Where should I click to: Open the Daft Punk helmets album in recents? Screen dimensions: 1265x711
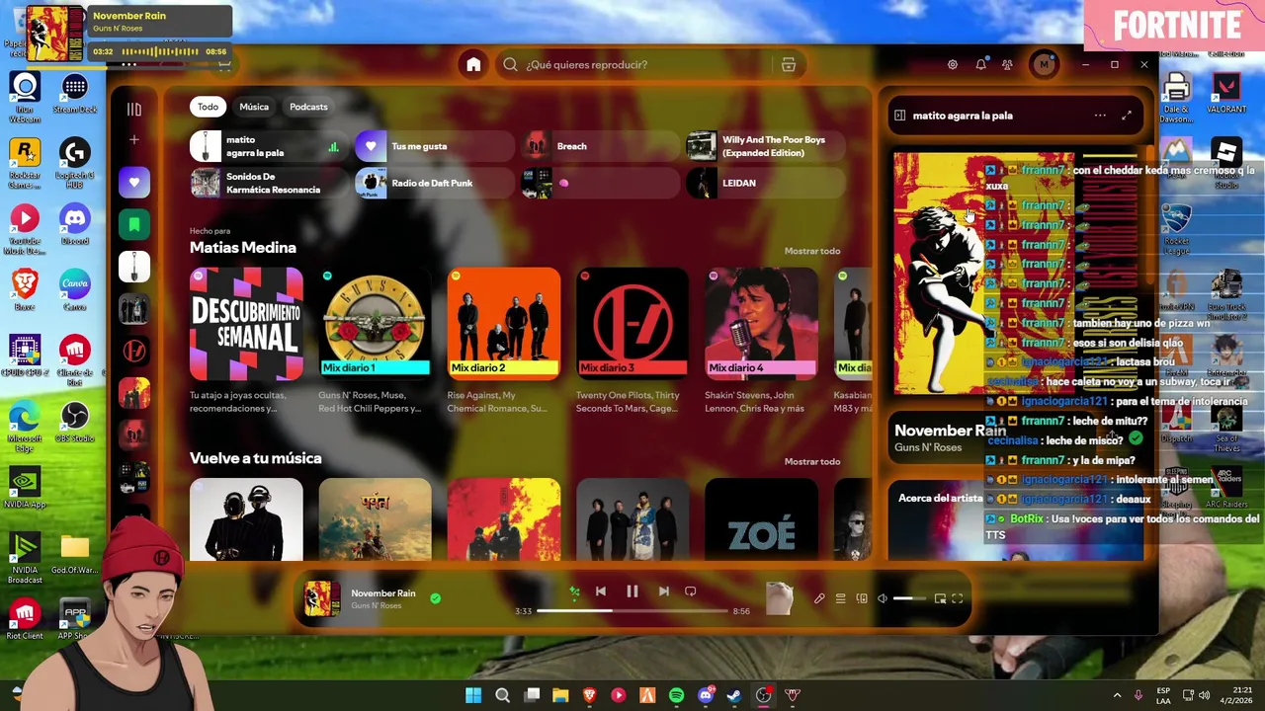(x=247, y=519)
